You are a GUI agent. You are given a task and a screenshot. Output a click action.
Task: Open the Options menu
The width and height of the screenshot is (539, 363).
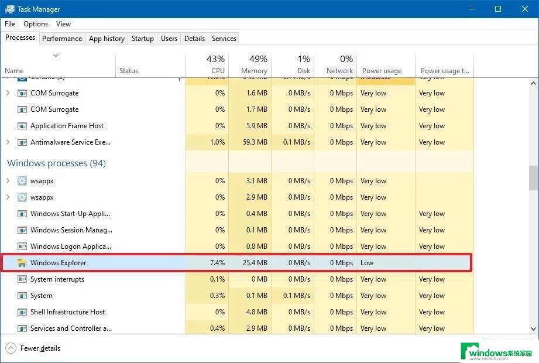click(36, 24)
